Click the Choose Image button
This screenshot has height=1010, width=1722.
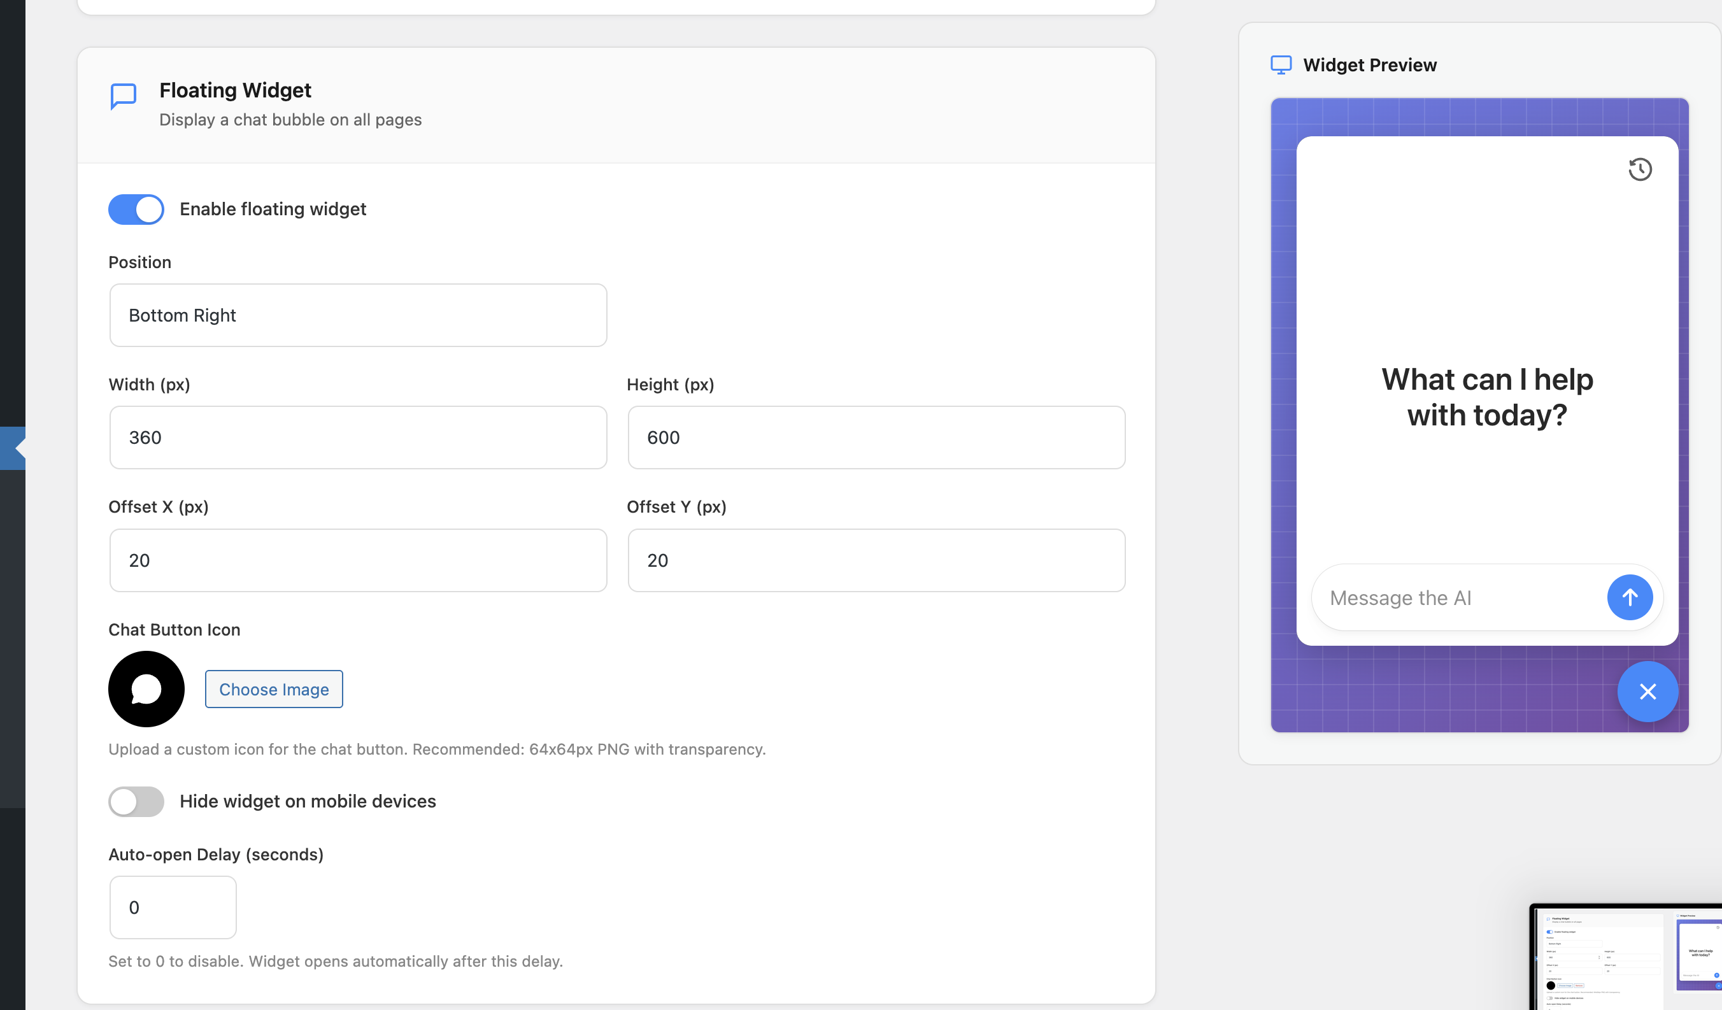tap(273, 689)
